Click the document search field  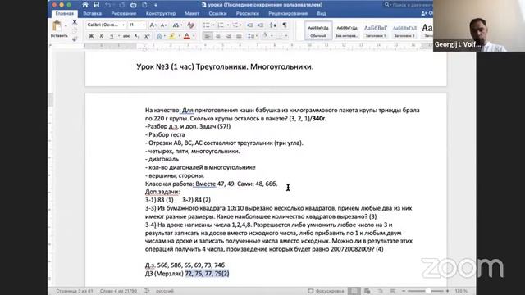pyautogui.click(x=409, y=5)
